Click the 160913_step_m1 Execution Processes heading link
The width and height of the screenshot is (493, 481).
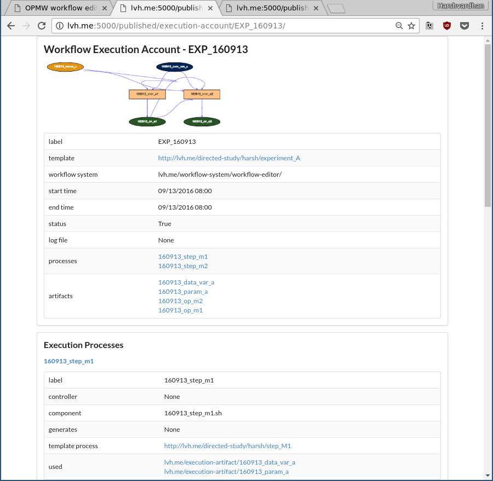[69, 361]
